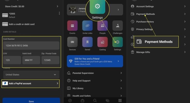Viewport: 190px width, 103px height.
Task: Tap the feed icon beside the hamburger menu
Action: click(x=107, y=100)
